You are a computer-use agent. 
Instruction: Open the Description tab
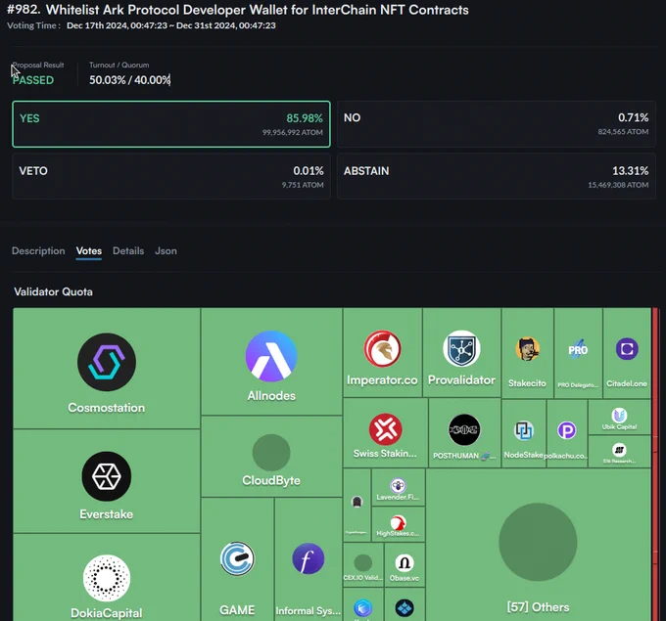[38, 250]
